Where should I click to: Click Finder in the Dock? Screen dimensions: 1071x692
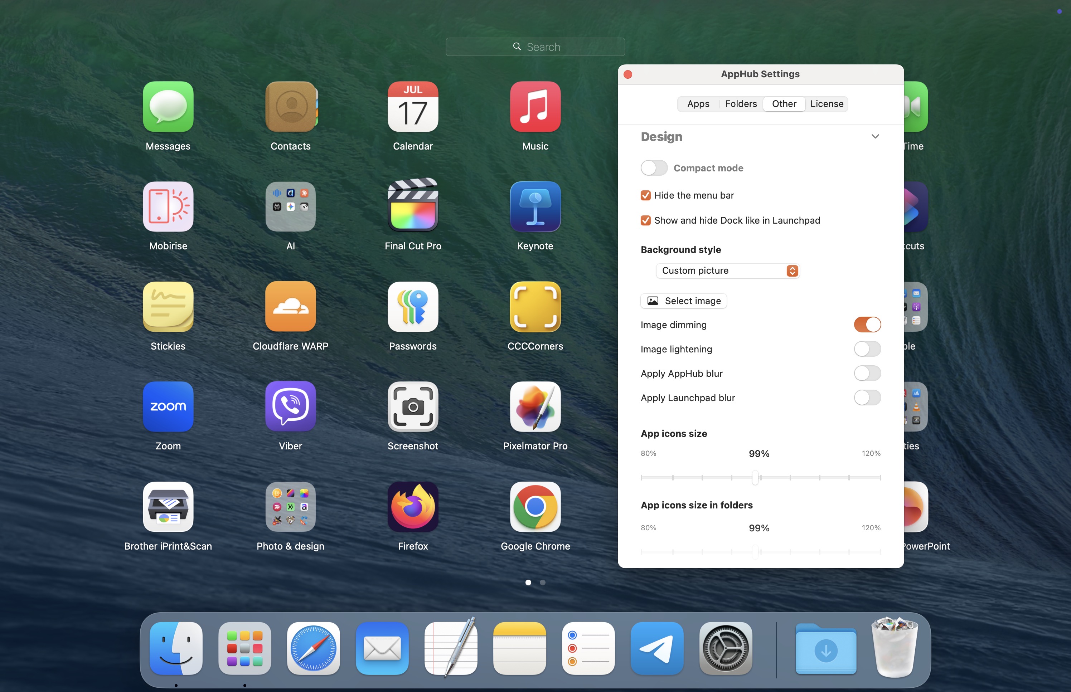(x=176, y=648)
